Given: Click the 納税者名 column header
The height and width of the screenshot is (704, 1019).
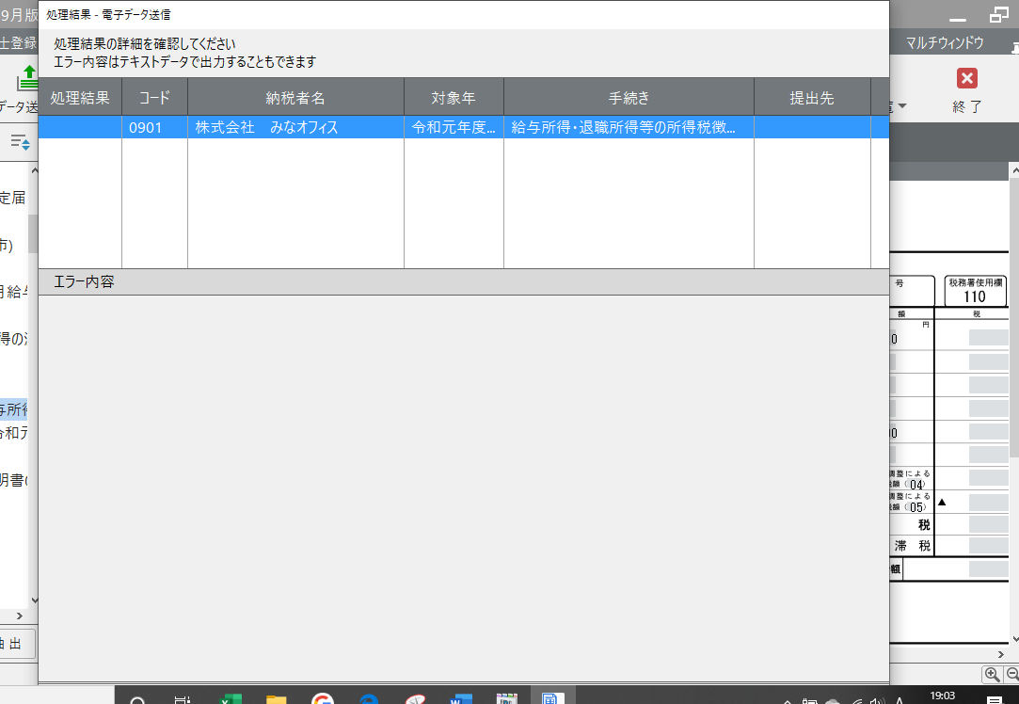Looking at the screenshot, I should [x=295, y=98].
